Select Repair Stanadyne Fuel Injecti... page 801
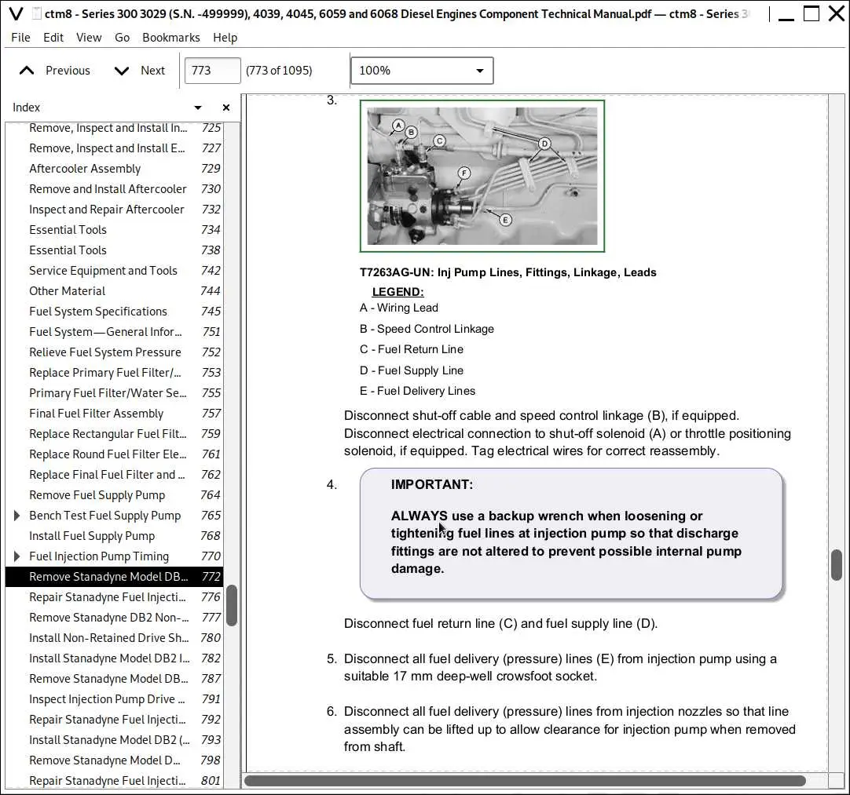Image resolution: width=850 pixels, height=795 pixels. [114, 781]
